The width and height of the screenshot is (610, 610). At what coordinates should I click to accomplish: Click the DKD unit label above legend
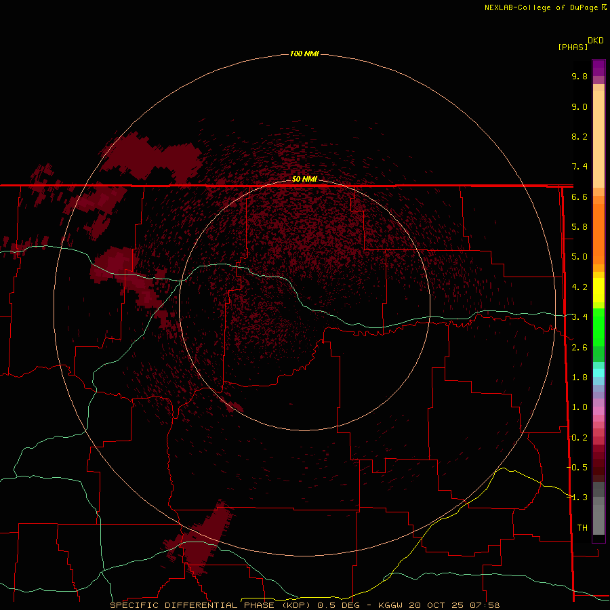pyautogui.click(x=596, y=40)
